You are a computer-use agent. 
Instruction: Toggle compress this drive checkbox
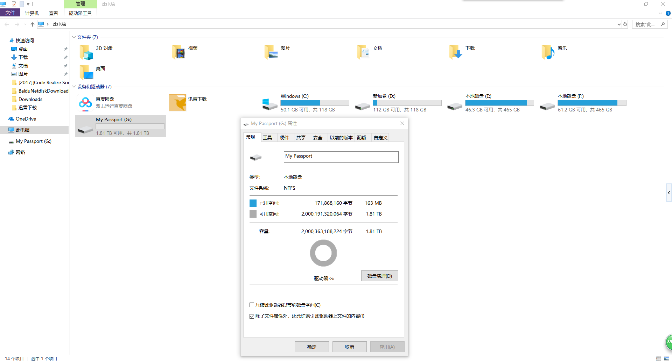(x=252, y=305)
